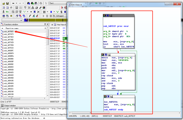Image resolution: width=183 pixels, height=120 pixels.
Task: Click the graph layout tree icon
Action: 33,8
